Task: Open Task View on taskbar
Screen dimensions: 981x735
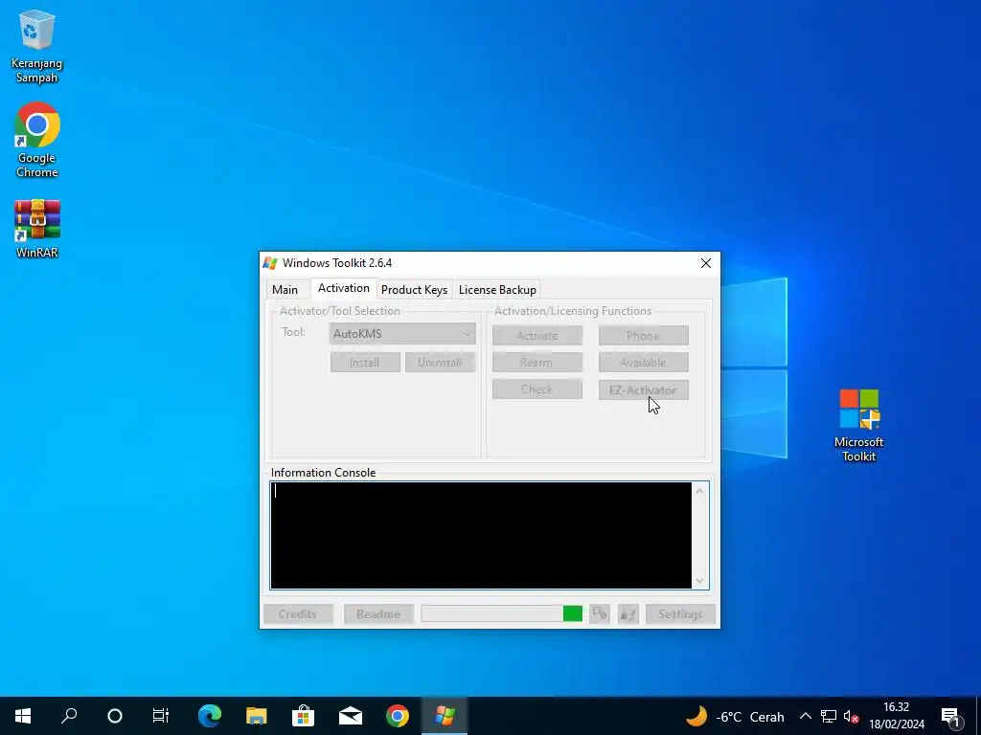Action: click(x=161, y=716)
